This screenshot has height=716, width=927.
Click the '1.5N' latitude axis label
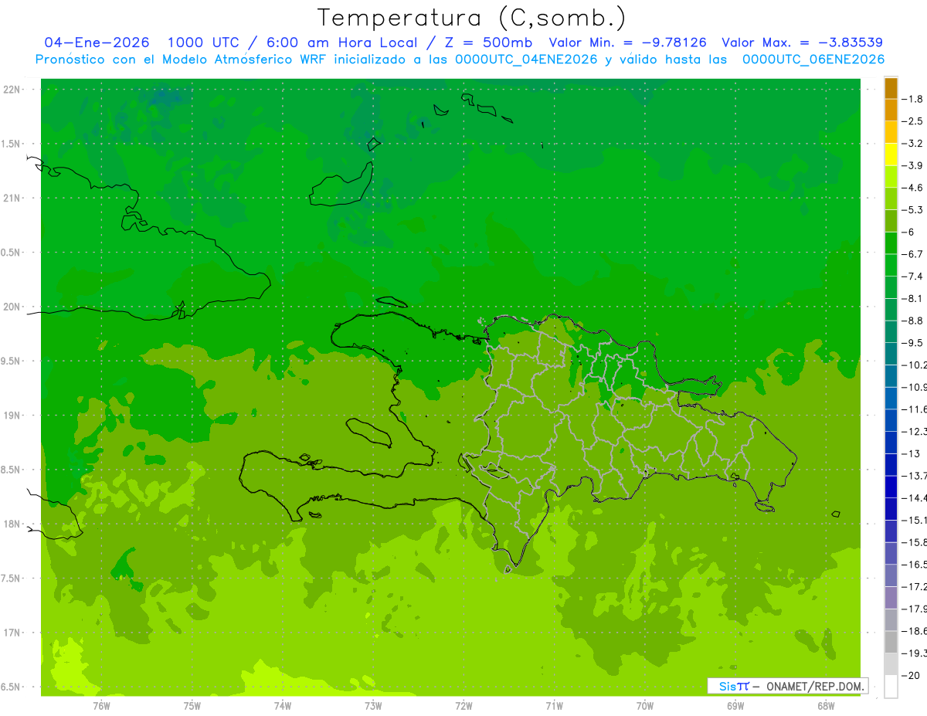pyautogui.click(x=11, y=144)
